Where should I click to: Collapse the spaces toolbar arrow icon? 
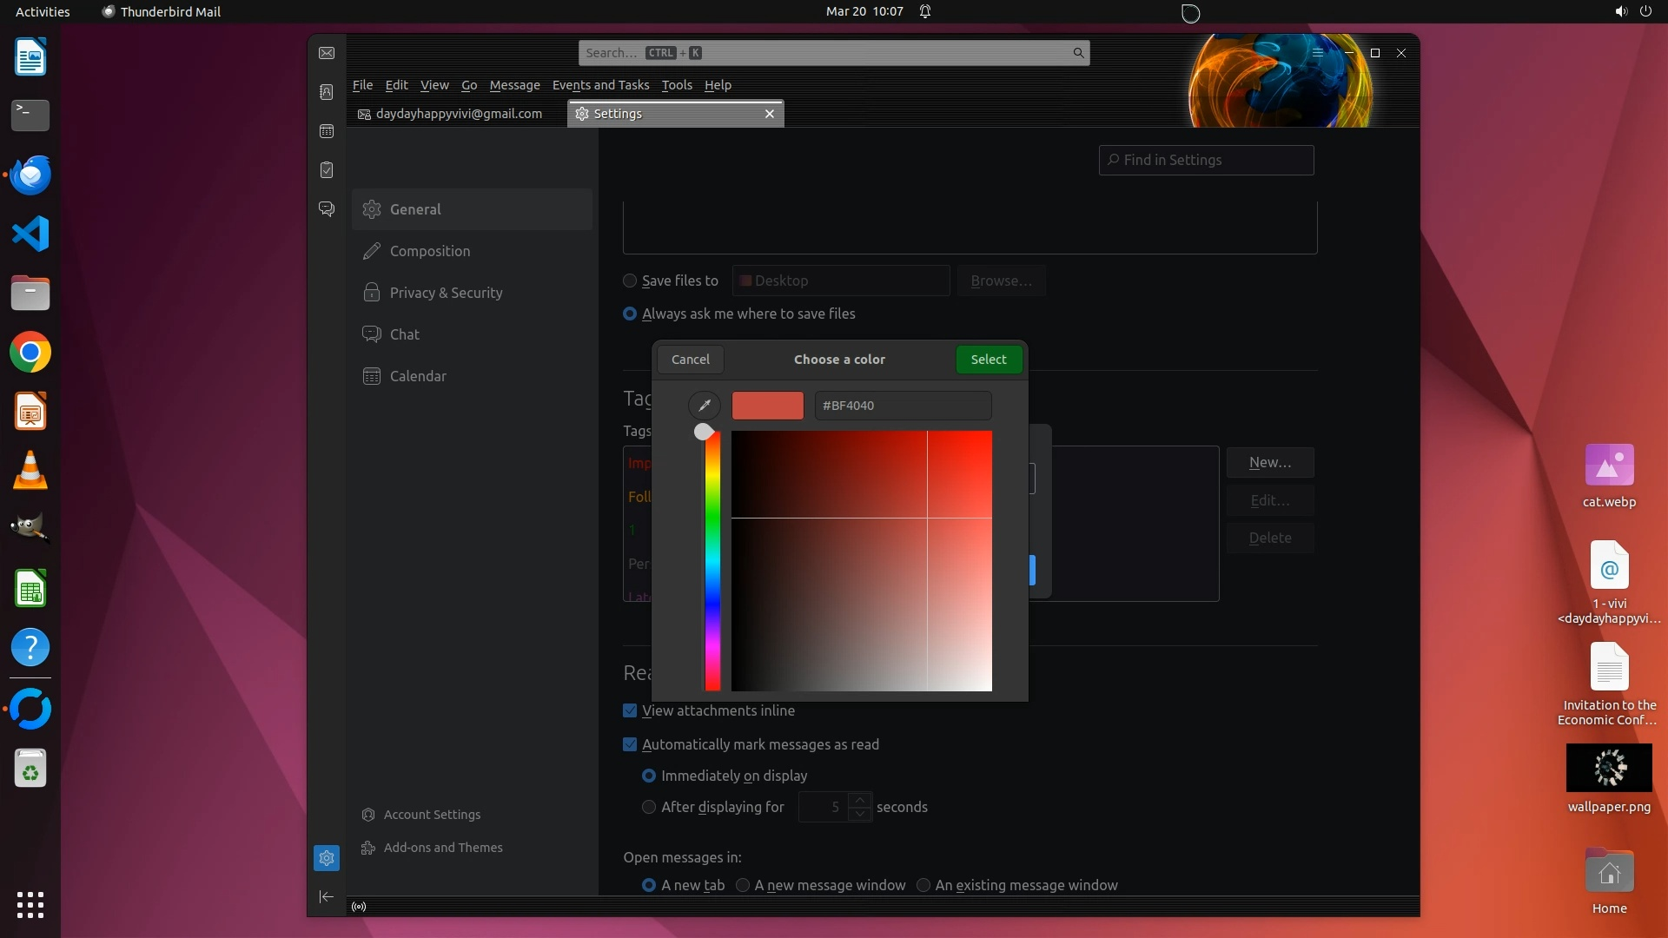point(327,896)
